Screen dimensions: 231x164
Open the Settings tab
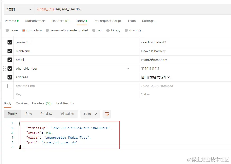(x=148, y=21)
